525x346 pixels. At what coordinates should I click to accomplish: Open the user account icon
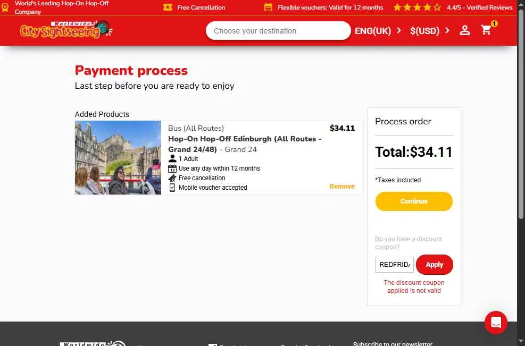464,30
